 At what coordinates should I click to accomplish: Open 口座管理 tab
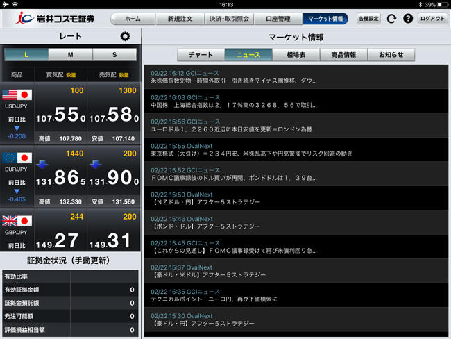(278, 19)
